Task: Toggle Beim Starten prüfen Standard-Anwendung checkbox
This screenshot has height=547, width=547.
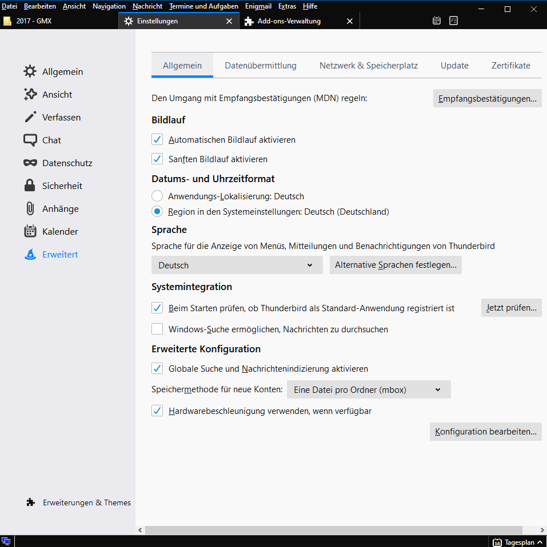Action: pos(157,308)
